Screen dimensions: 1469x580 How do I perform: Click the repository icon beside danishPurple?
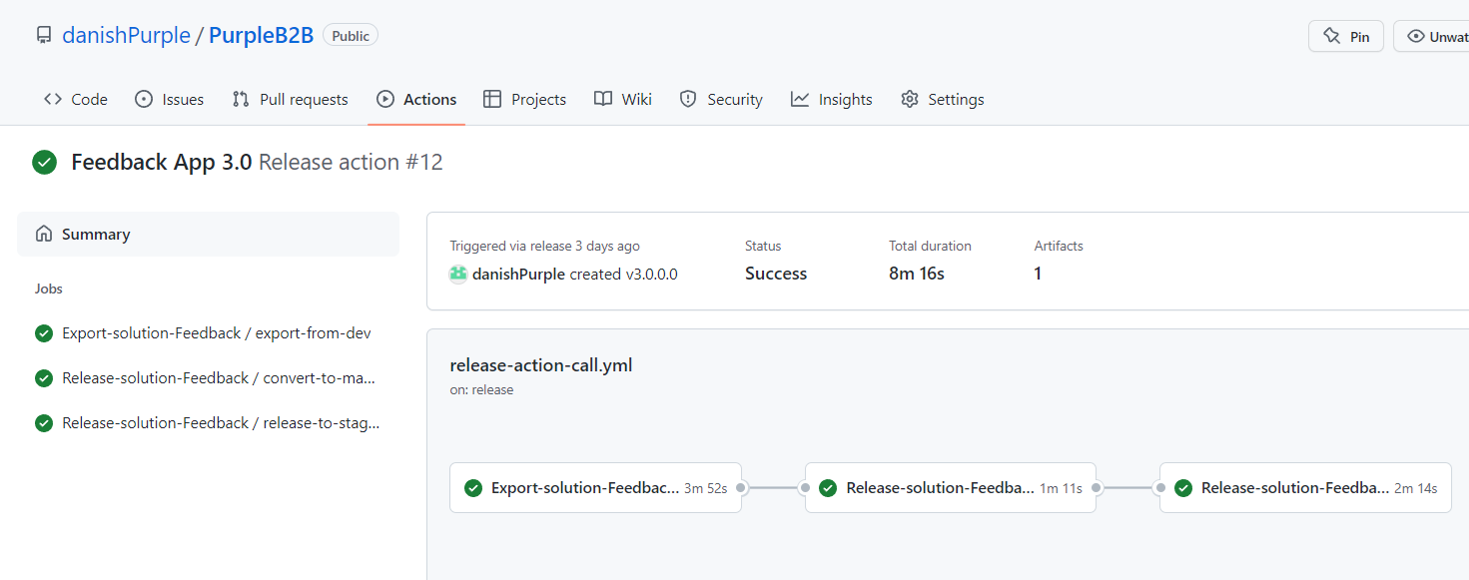(x=43, y=36)
